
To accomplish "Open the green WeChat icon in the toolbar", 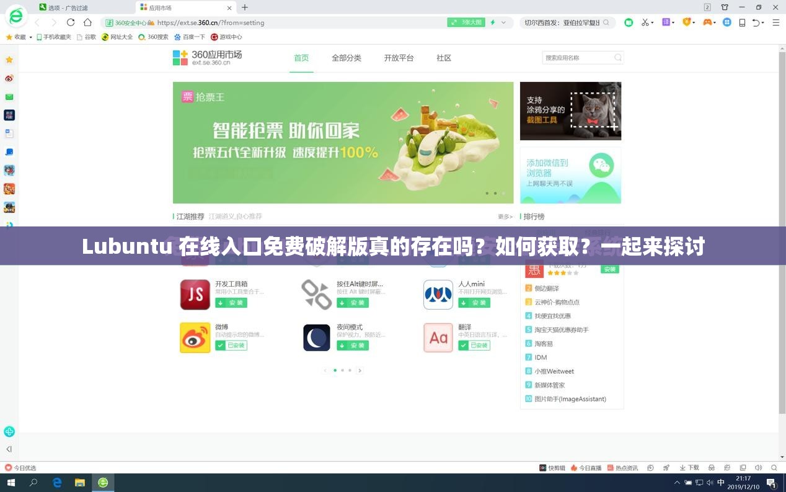I will 629,22.
